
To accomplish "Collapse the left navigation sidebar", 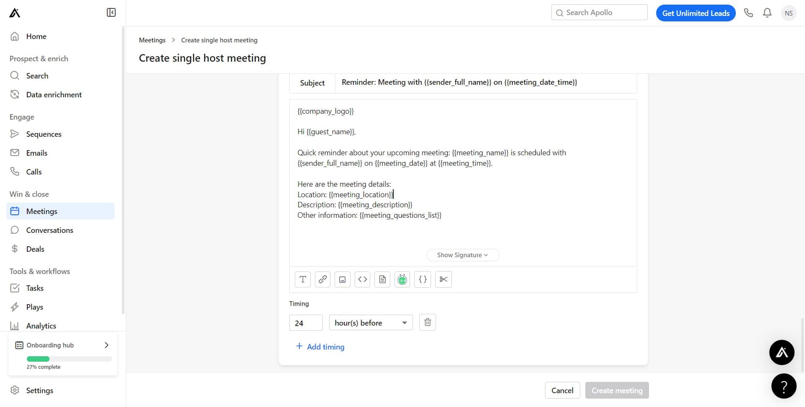I will click(111, 12).
